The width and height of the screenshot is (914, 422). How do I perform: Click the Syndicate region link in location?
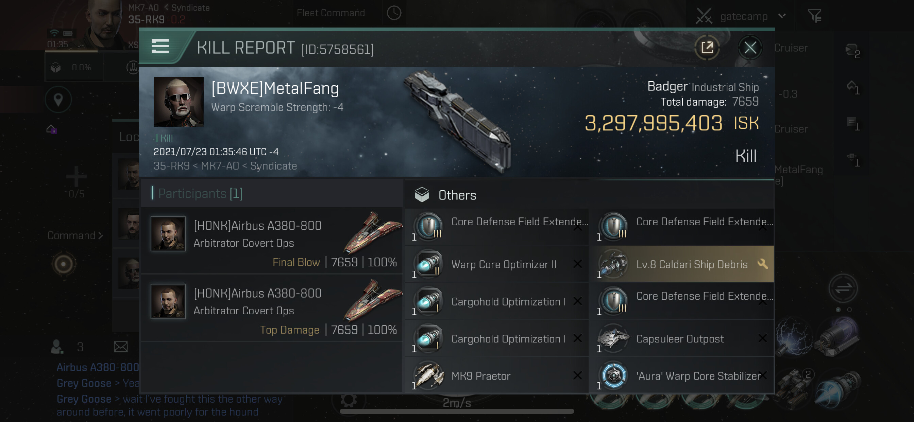(x=273, y=166)
